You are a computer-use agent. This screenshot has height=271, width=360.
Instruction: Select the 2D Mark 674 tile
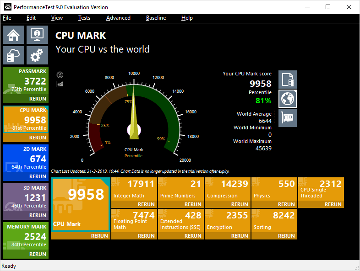pos(26,158)
